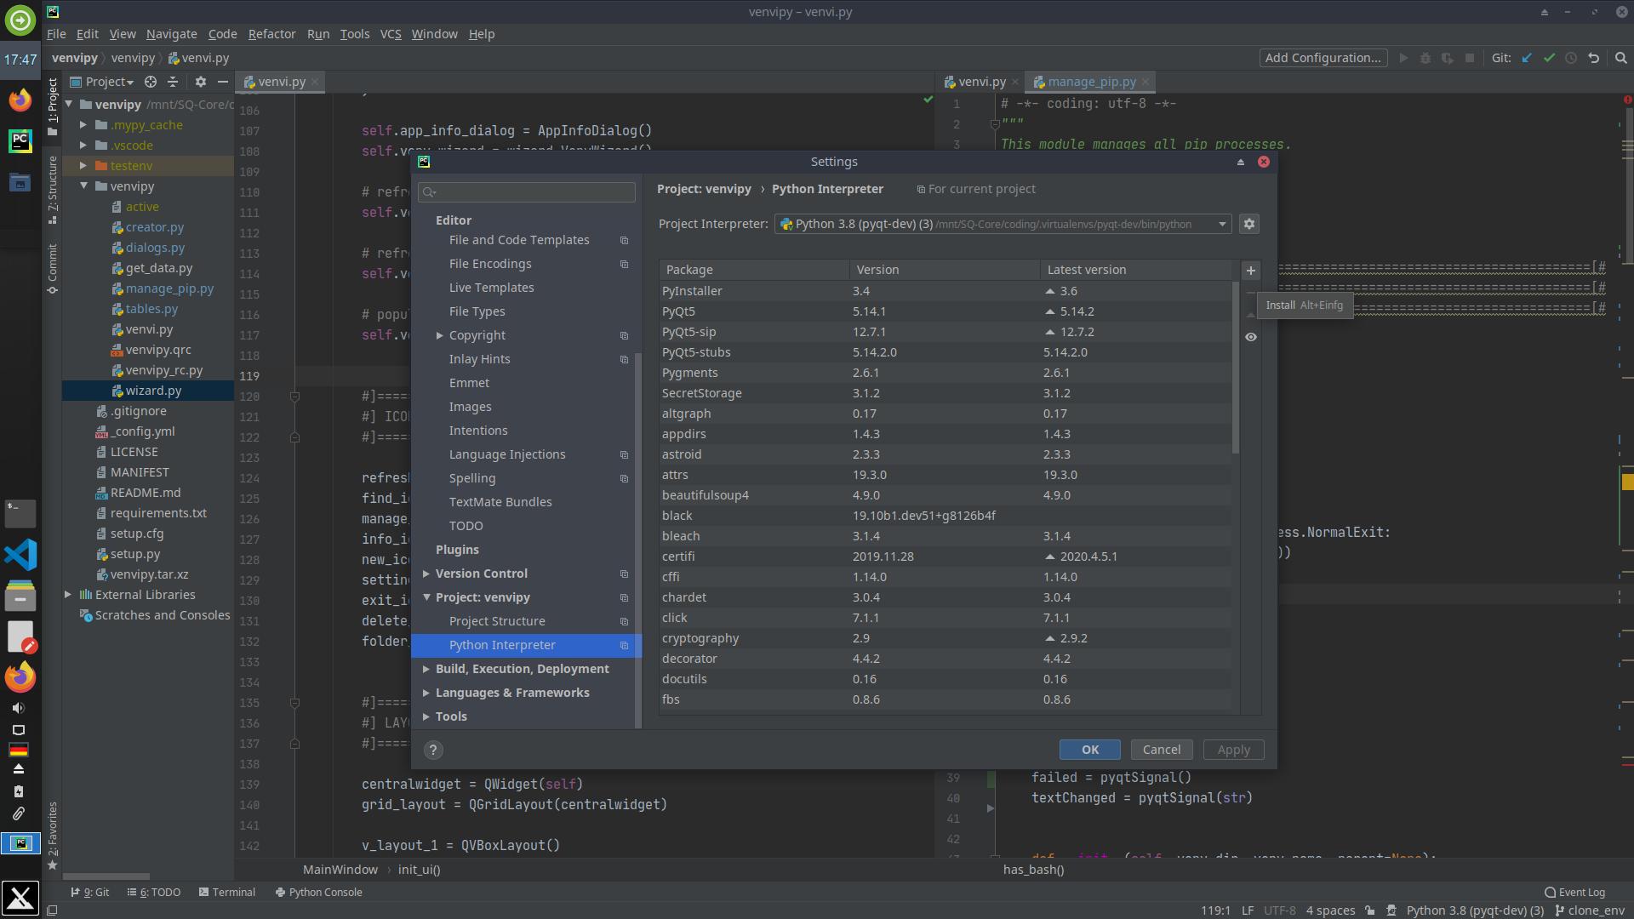Switch to the manage_pip.py editor tab
This screenshot has height=919, width=1634.
(x=1090, y=82)
